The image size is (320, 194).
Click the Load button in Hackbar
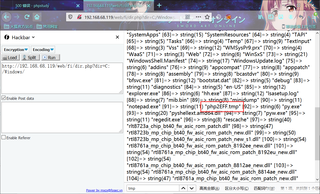10,58
